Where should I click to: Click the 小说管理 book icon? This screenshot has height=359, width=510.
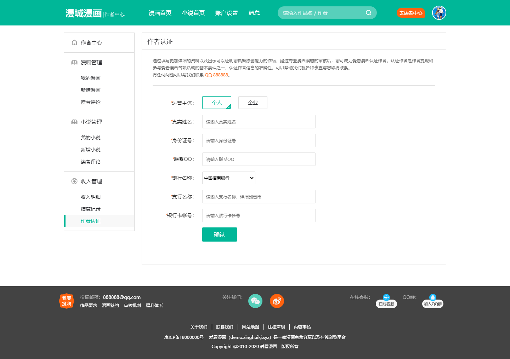(x=74, y=122)
